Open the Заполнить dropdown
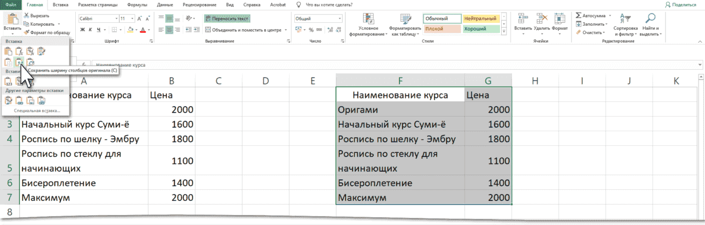The image size is (705, 225). tap(592, 24)
